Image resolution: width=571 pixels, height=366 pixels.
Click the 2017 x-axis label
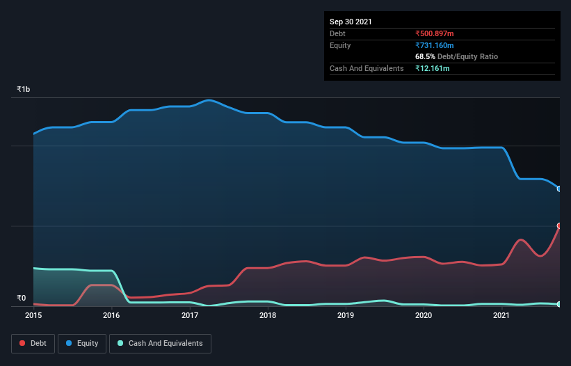(x=190, y=315)
